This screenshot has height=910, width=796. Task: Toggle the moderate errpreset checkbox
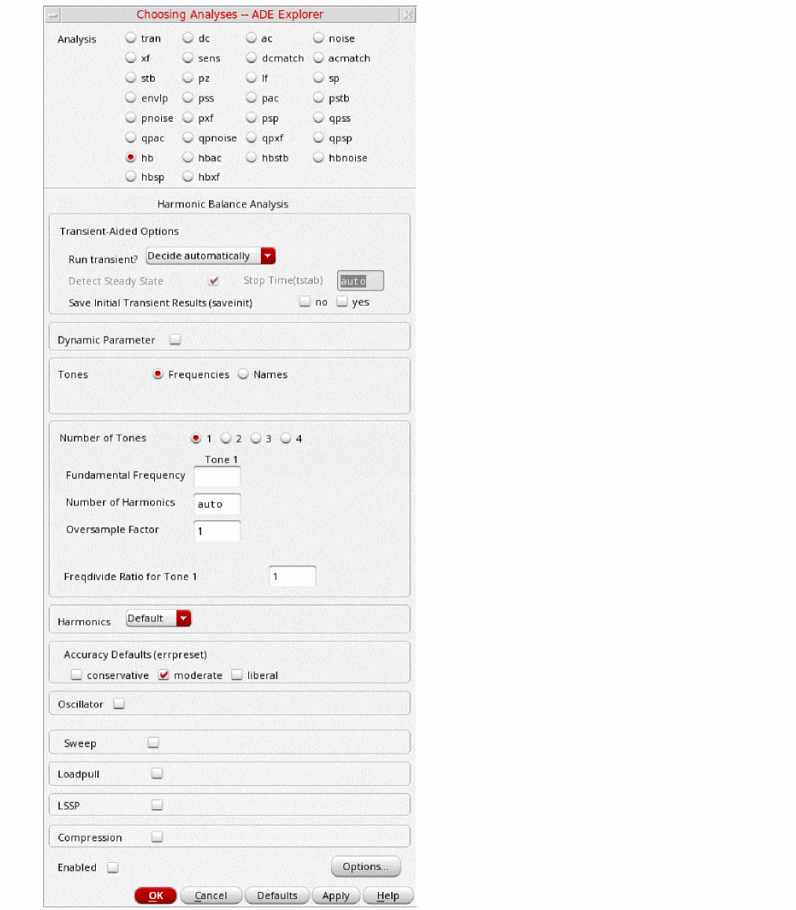[x=163, y=675]
